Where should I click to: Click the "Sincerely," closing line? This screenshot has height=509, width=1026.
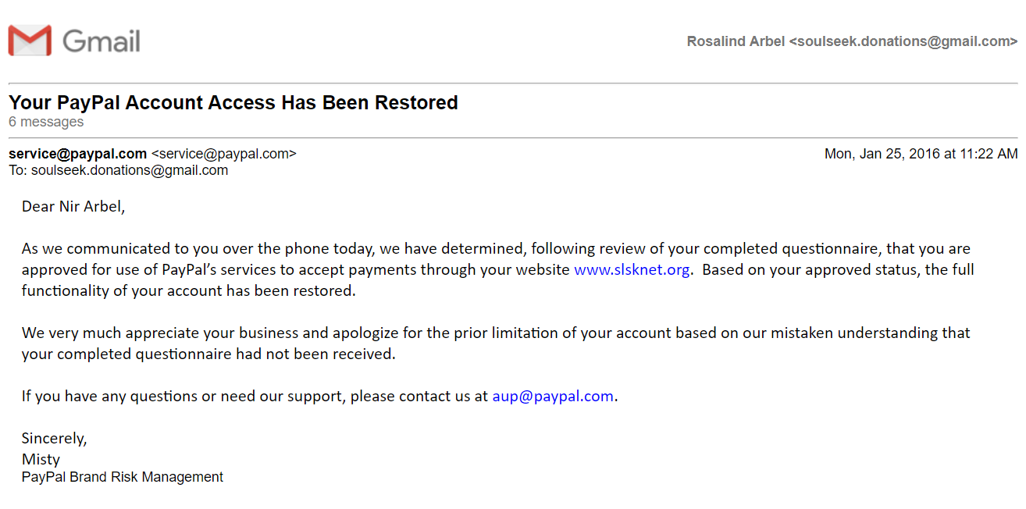coord(55,438)
